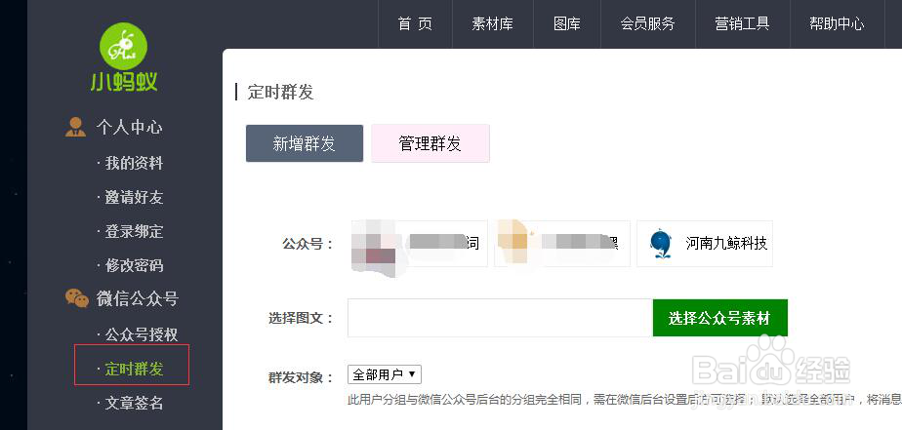Click the 微信公众号 WeChat icon

77,298
